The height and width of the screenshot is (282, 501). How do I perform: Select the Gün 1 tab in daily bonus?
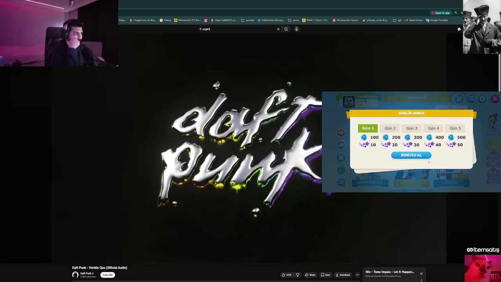pos(368,128)
